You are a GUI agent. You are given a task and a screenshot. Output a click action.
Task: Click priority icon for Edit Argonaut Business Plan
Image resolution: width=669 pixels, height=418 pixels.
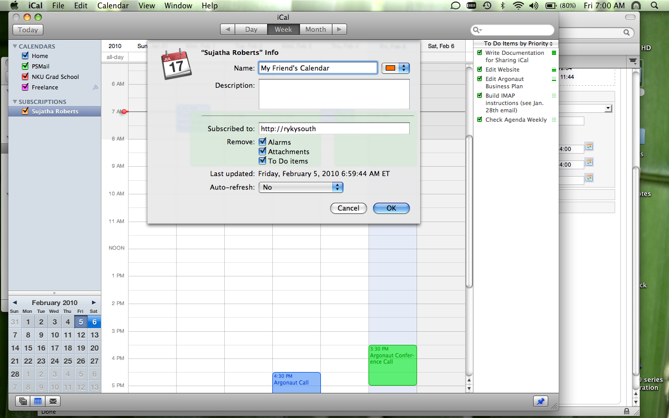(554, 79)
